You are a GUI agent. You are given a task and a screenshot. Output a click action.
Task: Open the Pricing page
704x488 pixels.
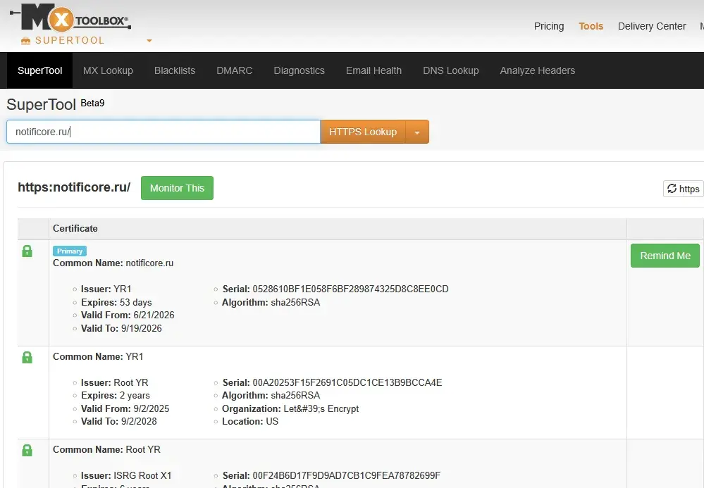549,26
